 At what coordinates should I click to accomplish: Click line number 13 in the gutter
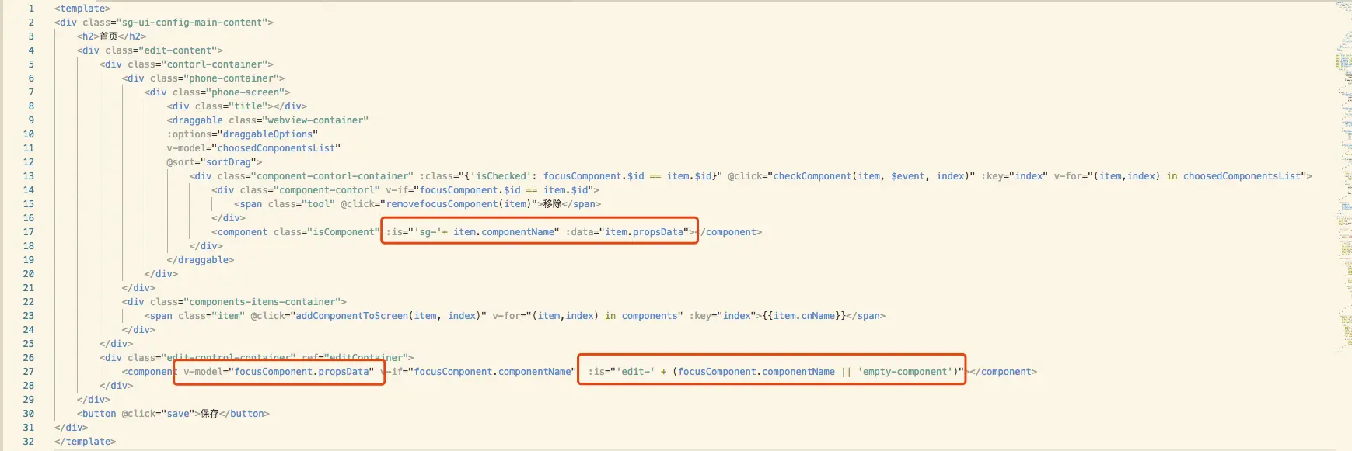pyautogui.click(x=29, y=176)
